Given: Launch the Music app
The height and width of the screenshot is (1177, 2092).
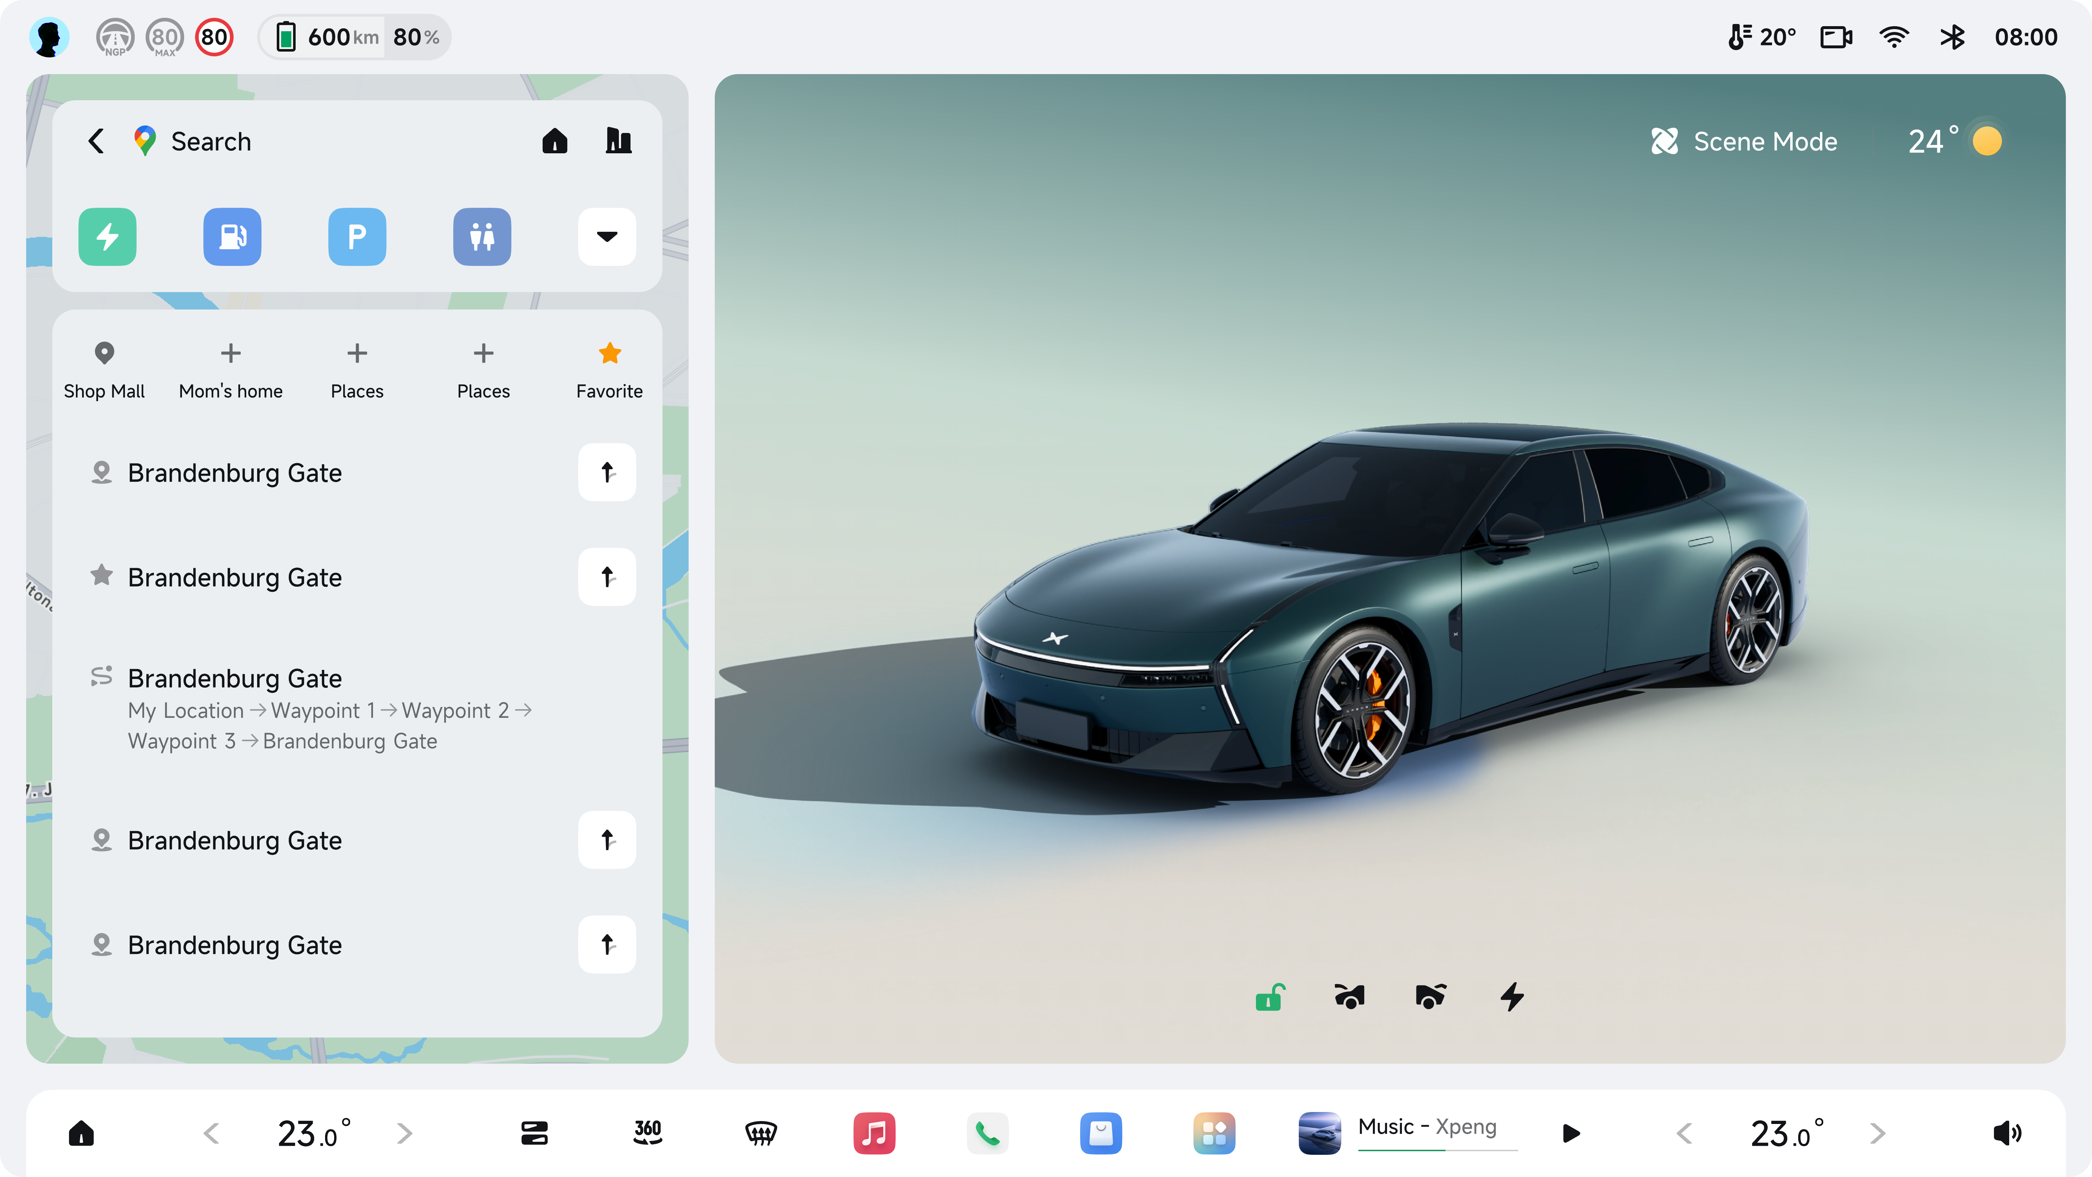Looking at the screenshot, I should pos(874,1133).
